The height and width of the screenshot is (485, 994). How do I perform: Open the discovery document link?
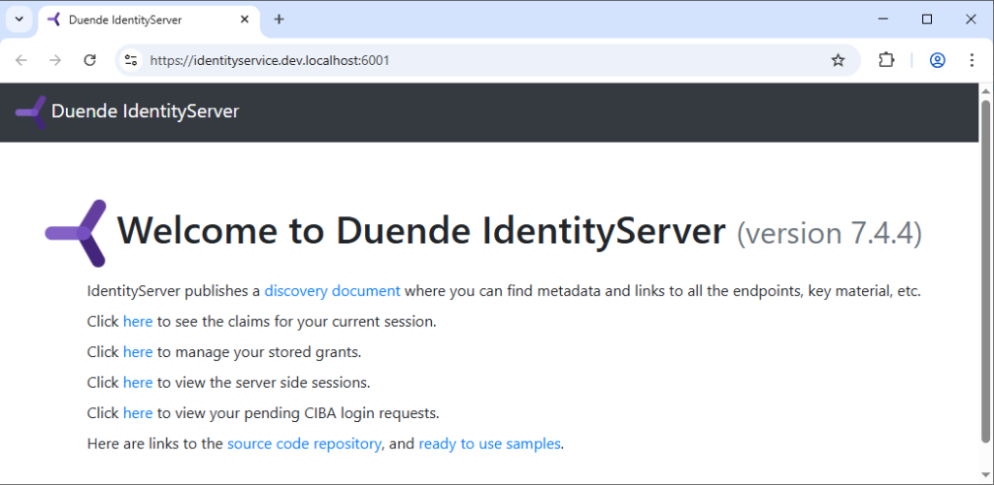coord(332,291)
